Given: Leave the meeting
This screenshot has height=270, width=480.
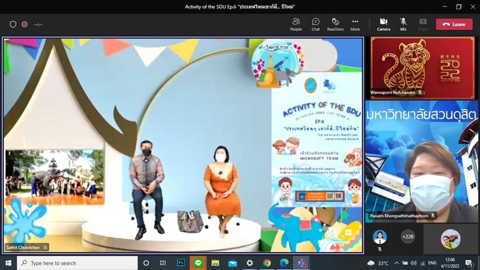Looking at the screenshot, I should point(454,24).
